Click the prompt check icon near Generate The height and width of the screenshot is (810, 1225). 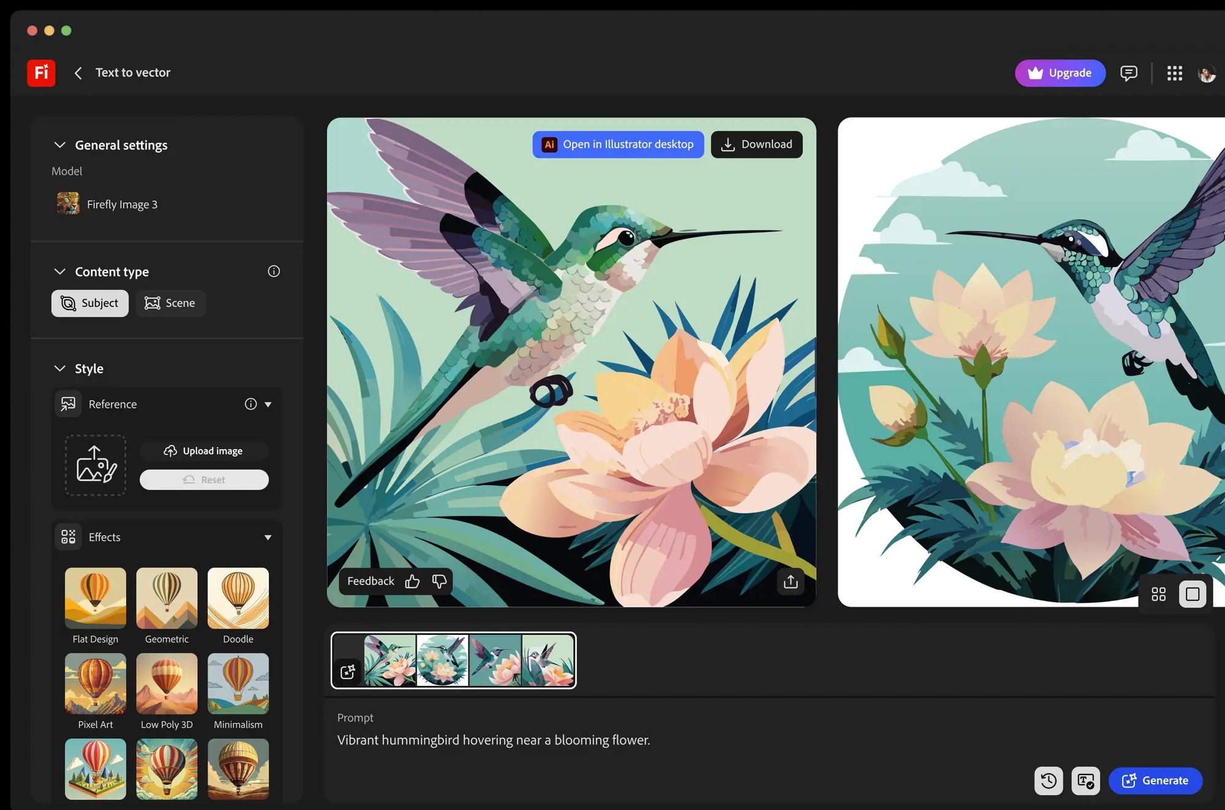coord(1085,781)
